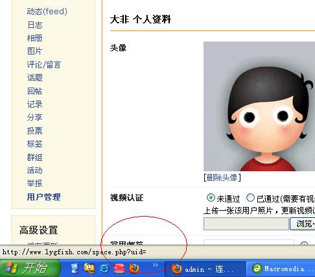This screenshot has width=315, height=277.
Task: Click the 高级设置 section heading
Action: point(39,230)
